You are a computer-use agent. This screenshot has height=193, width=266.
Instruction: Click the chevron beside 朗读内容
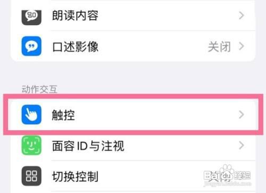pos(241,15)
